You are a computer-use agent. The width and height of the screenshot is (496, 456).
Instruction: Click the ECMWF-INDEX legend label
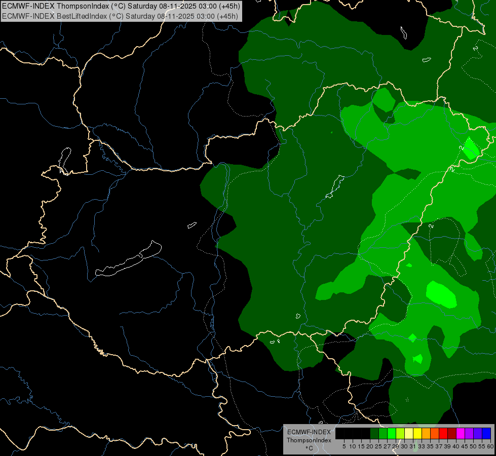(309, 432)
